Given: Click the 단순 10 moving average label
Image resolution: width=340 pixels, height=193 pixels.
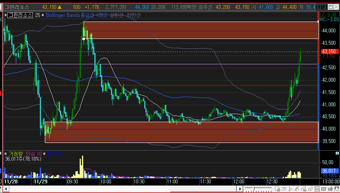Looking at the screenshot, I should point(34,154).
